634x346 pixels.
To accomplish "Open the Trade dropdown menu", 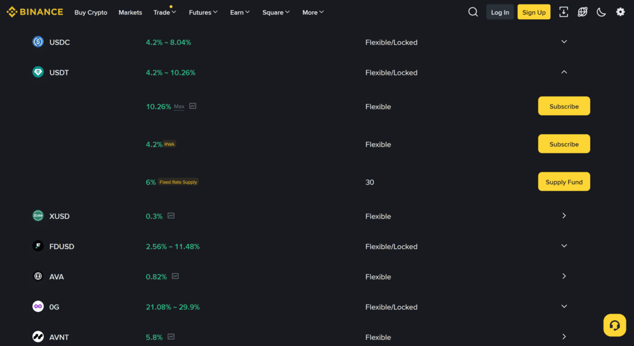I will coord(165,13).
